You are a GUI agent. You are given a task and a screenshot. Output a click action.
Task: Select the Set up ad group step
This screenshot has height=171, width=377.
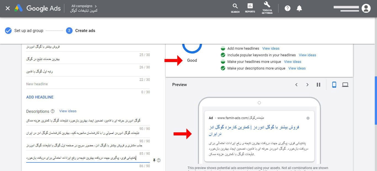pos(29,31)
